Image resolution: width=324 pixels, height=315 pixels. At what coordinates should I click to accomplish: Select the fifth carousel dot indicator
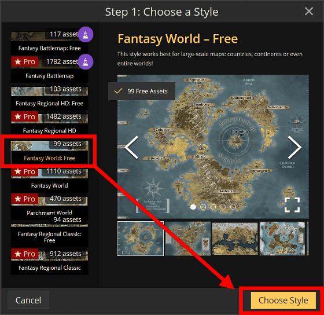coord(233,207)
